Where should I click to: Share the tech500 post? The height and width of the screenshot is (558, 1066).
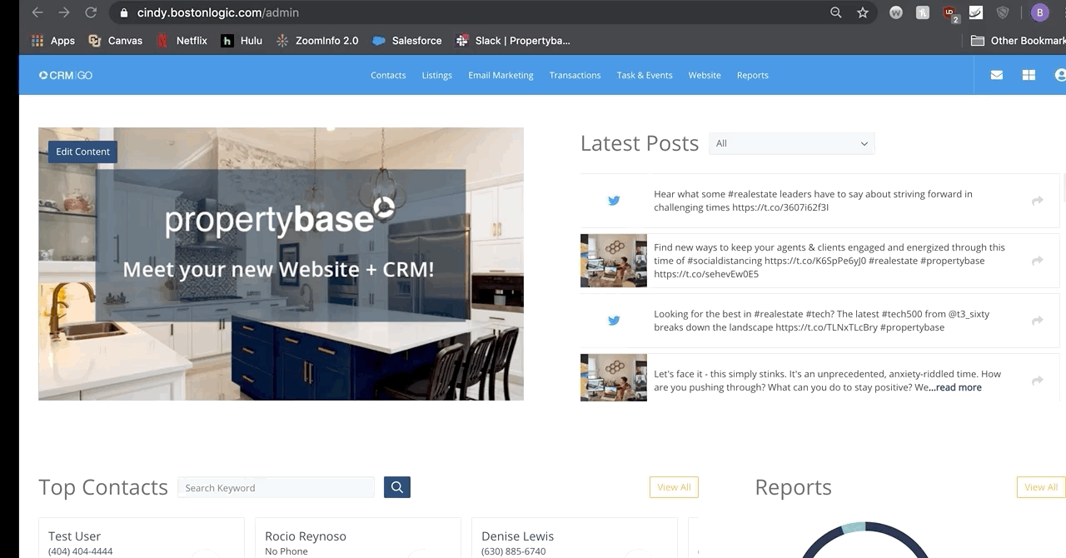(x=1038, y=321)
